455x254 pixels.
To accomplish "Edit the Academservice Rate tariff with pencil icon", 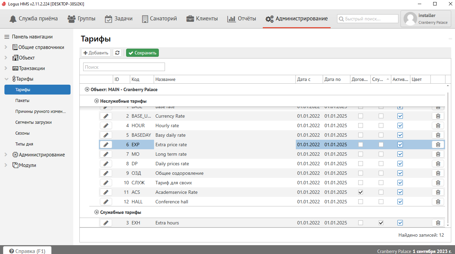I will [x=106, y=192].
